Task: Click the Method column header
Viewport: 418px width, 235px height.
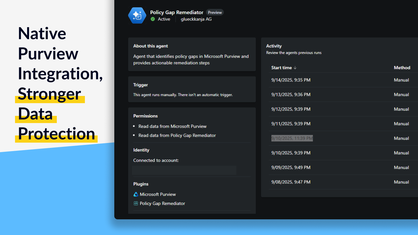Action: click(x=402, y=68)
